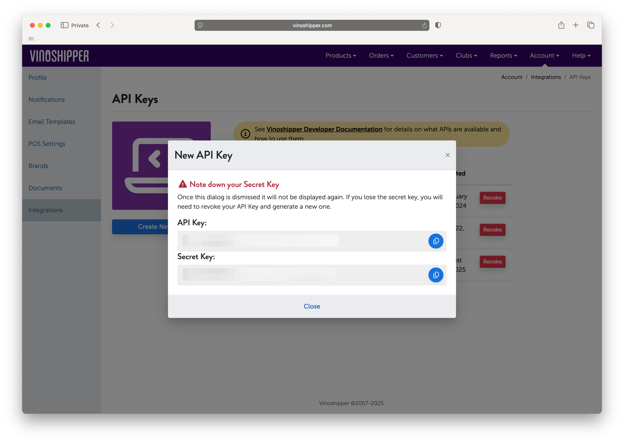This screenshot has height=443, width=624.
Task: Click the API key laptop illustration
Action: 140,166
